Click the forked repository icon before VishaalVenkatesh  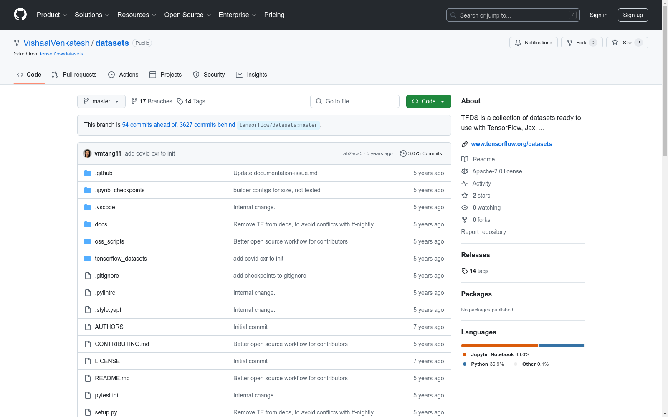(17, 43)
